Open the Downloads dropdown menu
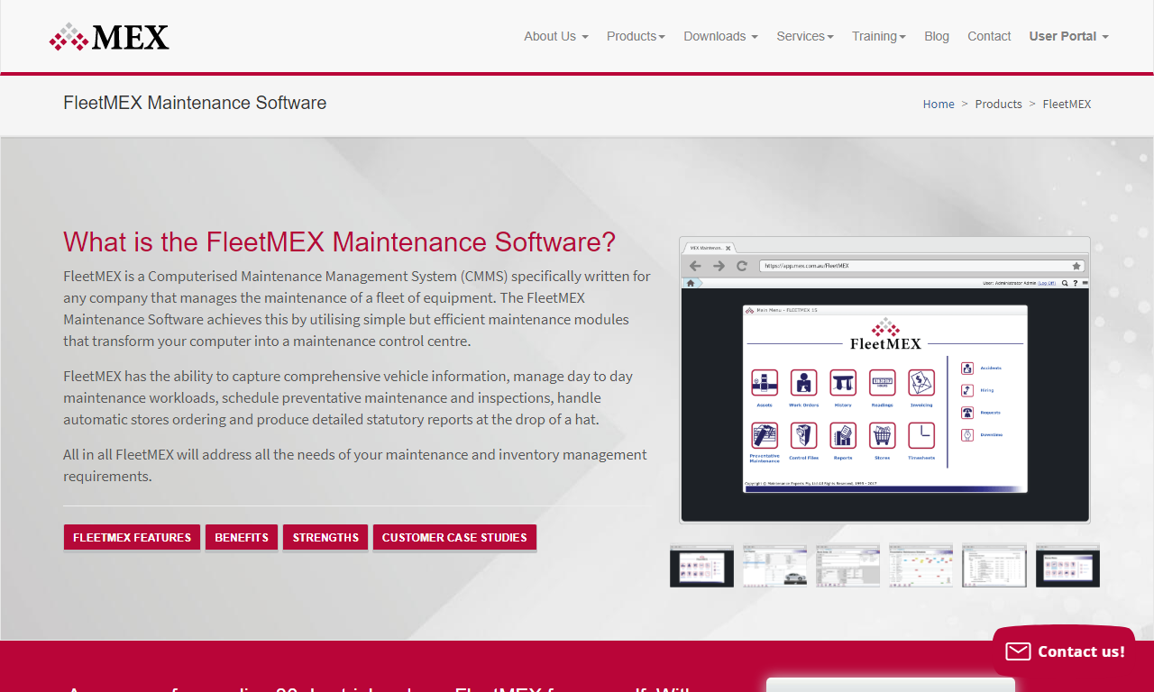Viewport: 1154px width, 692px height. pyautogui.click(x=720, y=36)
